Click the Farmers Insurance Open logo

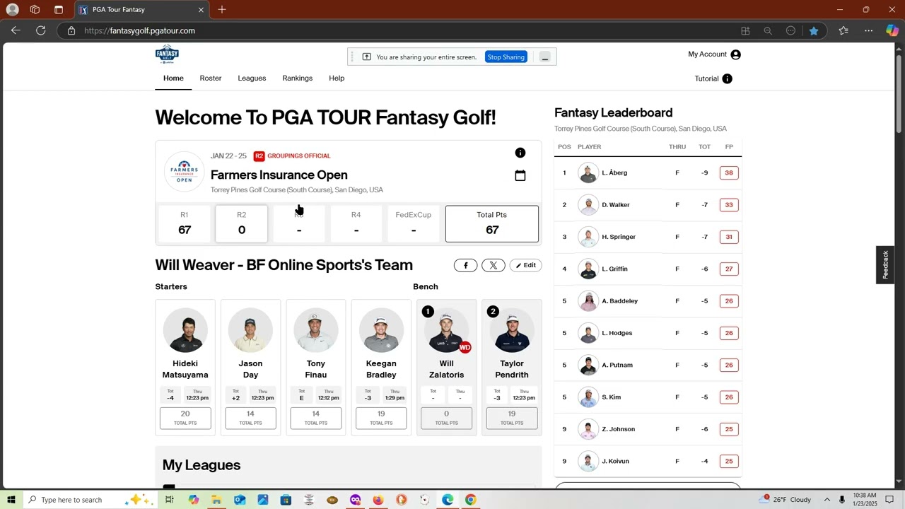pyautogui.click(x=184, y=171)
